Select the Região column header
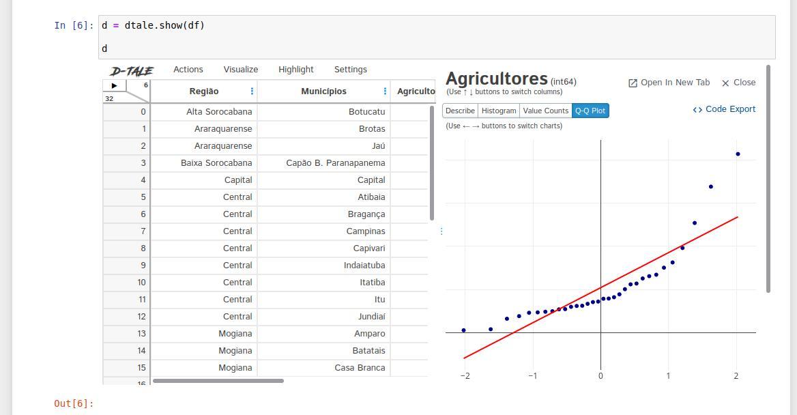 204,91
